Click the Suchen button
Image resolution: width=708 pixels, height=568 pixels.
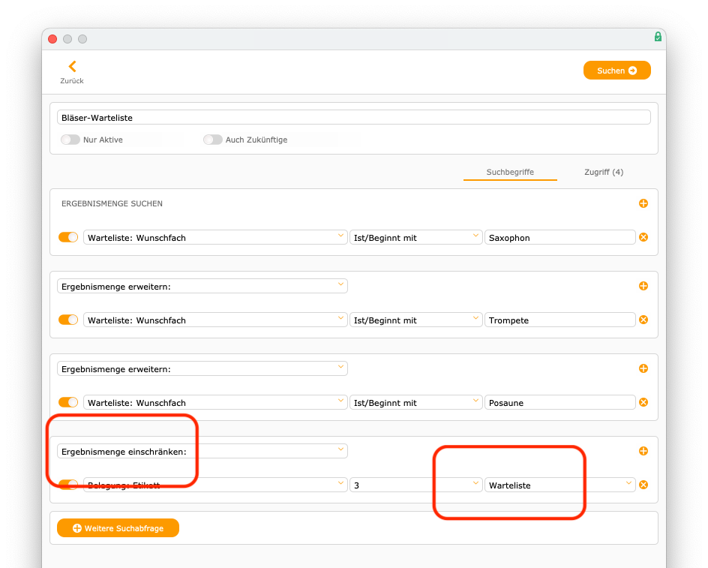coord(616,71)
